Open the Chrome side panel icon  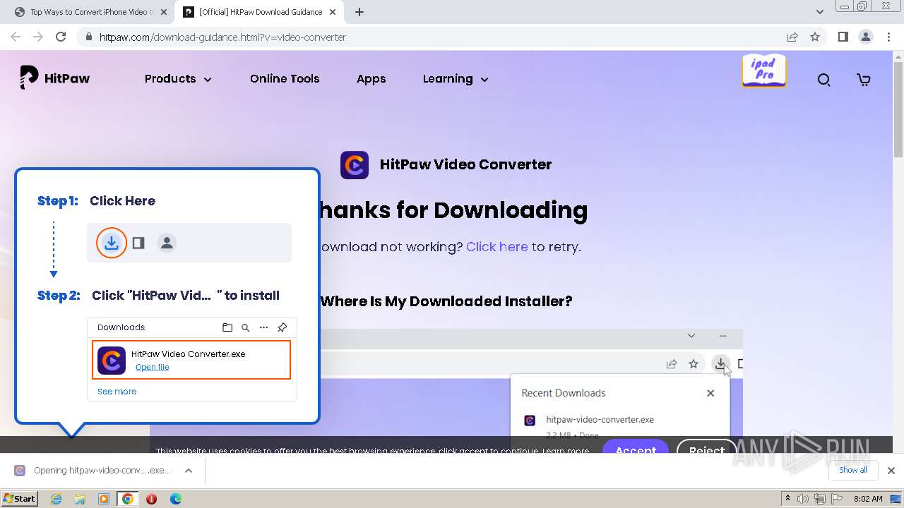coord(843,37)
